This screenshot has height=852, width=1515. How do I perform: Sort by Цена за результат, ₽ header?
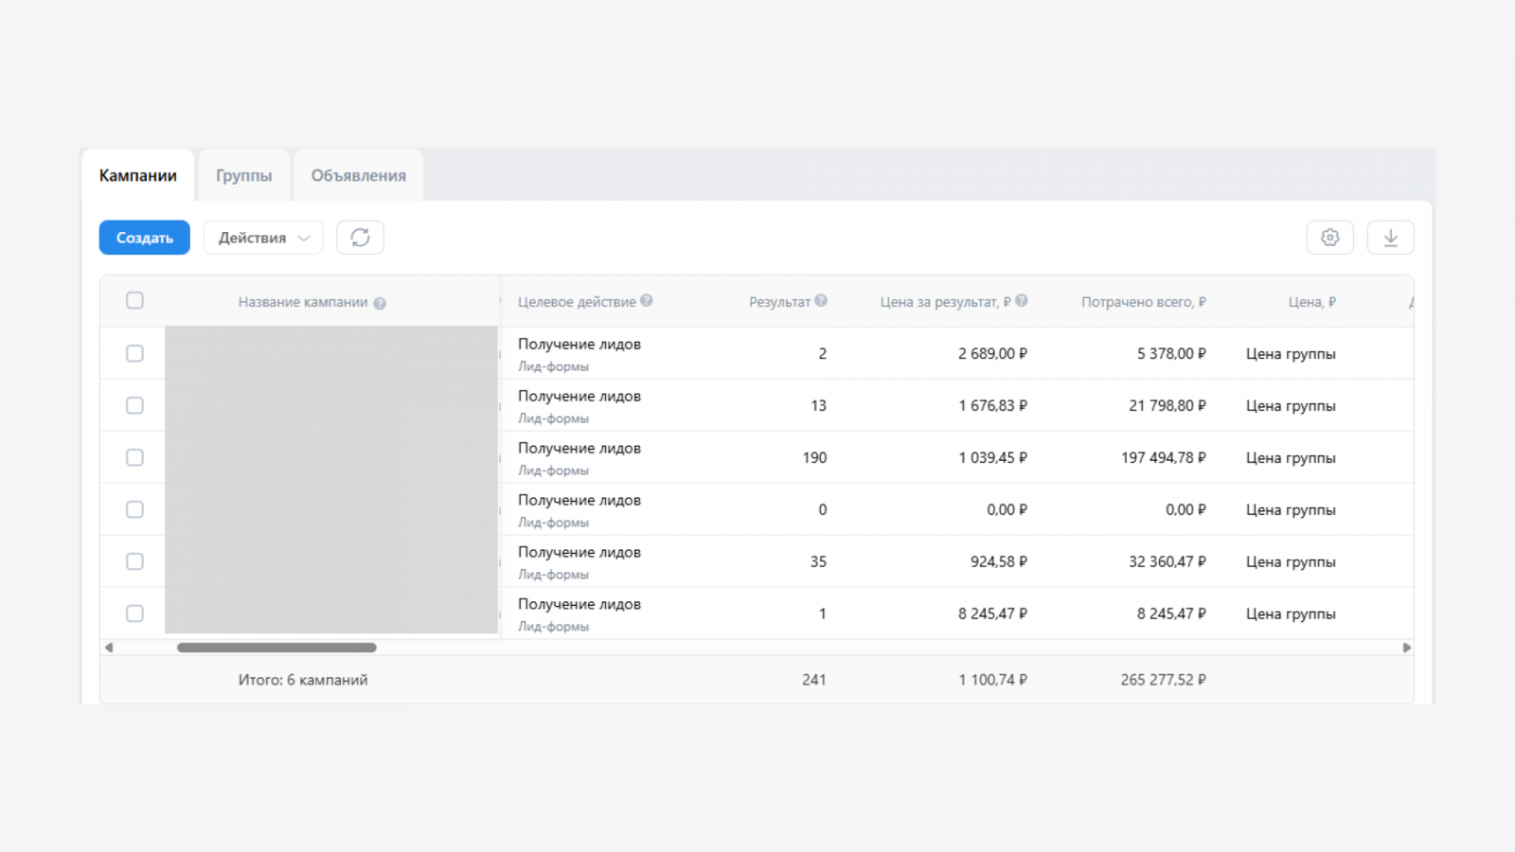coord(945,302)
